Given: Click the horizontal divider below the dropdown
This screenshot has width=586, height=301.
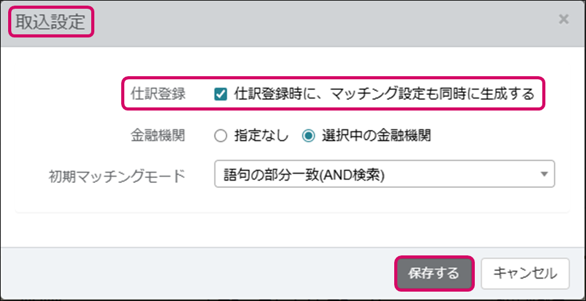Looking at the screenshot, I should tap(292, 212).
